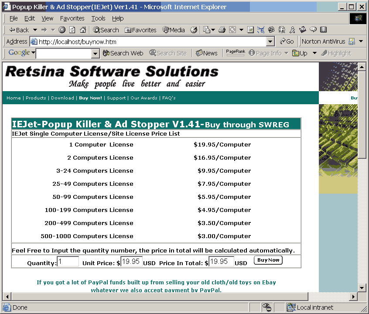Image resolution: width=369 pixels, height=314 pixels.
Task: Open the Home link in navigation
Action: point(14,98)
